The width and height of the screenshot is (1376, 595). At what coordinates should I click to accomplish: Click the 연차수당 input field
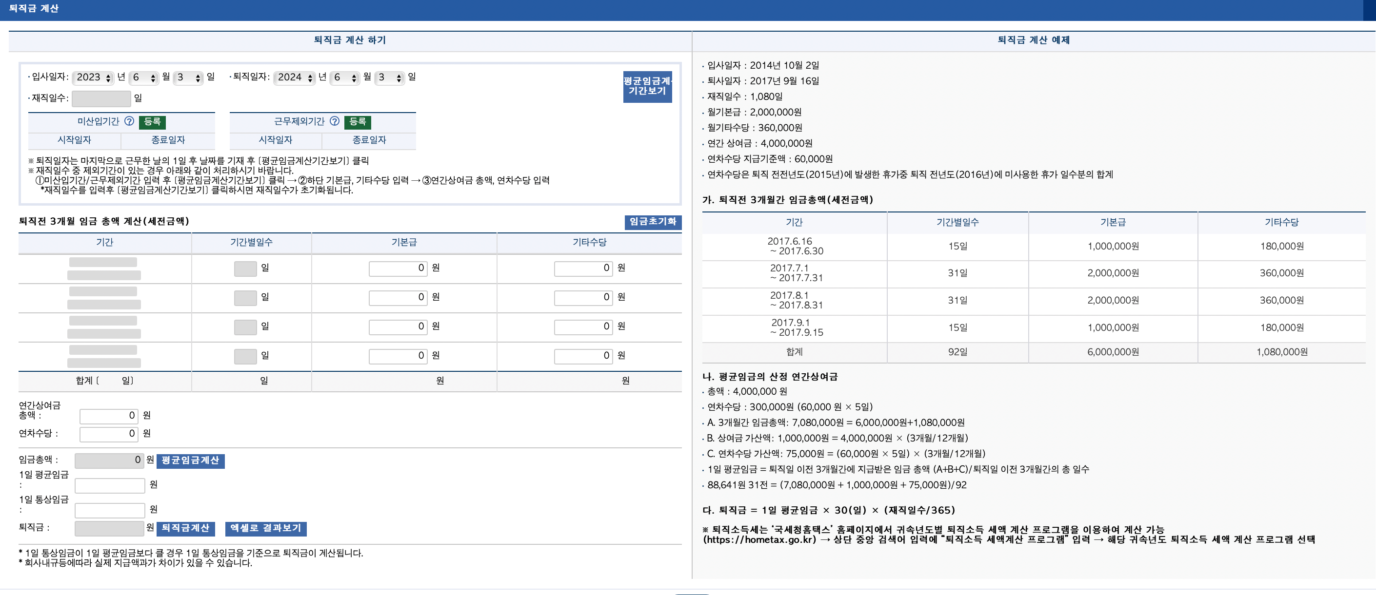(108, 434)
